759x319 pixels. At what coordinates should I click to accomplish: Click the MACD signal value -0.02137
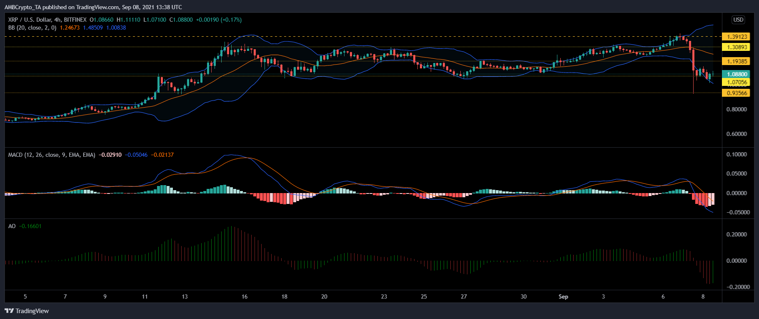point(162,155)
